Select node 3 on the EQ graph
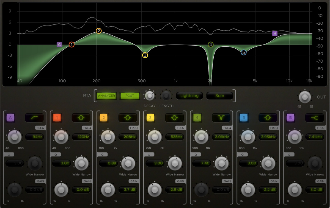Screen dimensions: 330x208 145,55
